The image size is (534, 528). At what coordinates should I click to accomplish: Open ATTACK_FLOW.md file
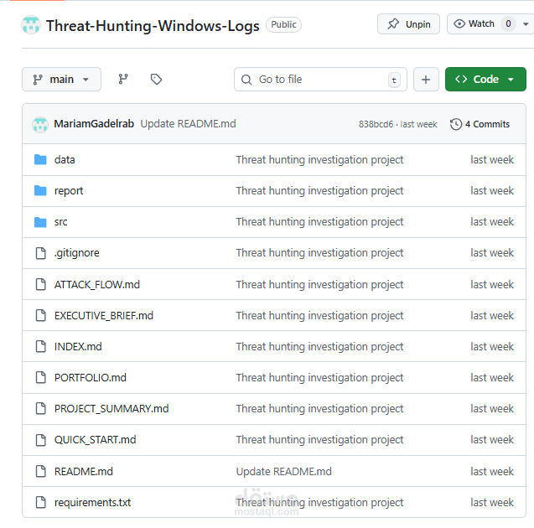click(97, 285)
